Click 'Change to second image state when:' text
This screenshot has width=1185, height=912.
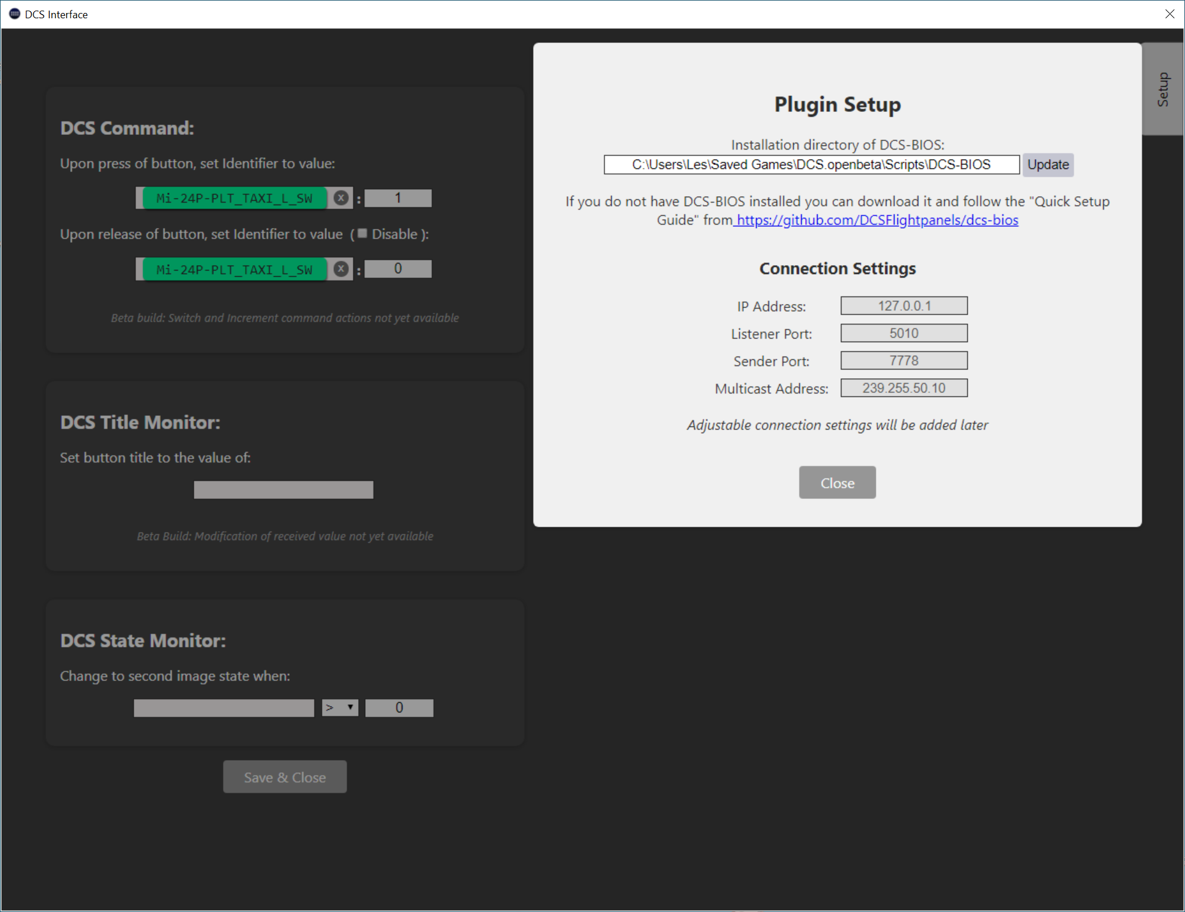tap(175, 676)
